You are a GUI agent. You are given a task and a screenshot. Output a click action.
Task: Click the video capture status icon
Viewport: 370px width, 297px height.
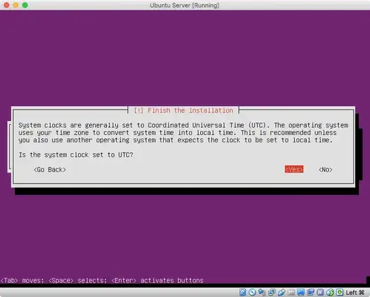pyautogui.click(x=310, y=292)
